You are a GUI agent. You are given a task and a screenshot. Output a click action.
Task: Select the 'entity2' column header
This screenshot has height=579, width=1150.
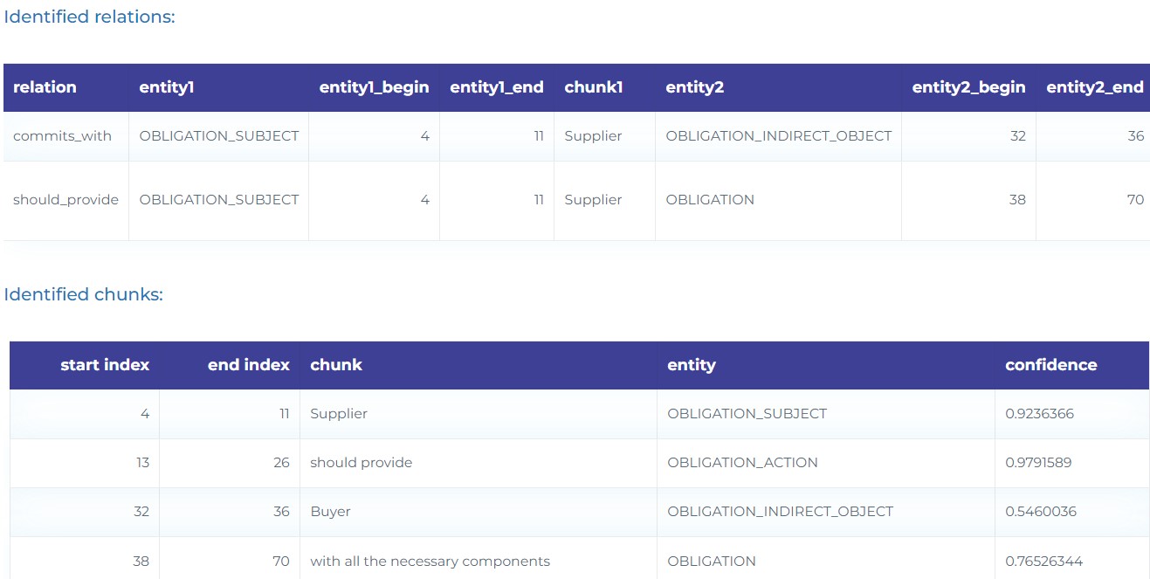(x=694, y=87)
